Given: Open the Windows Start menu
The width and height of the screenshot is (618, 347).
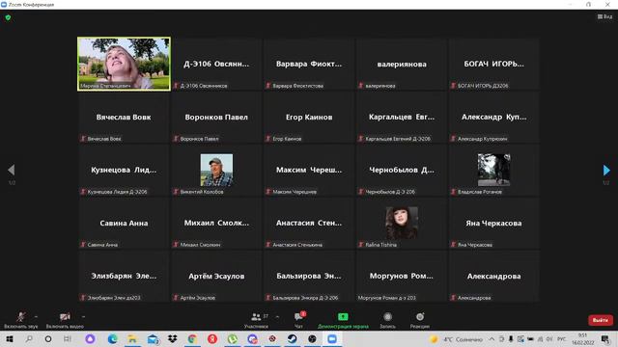Looking at the screenshot, I should (10, 338).
